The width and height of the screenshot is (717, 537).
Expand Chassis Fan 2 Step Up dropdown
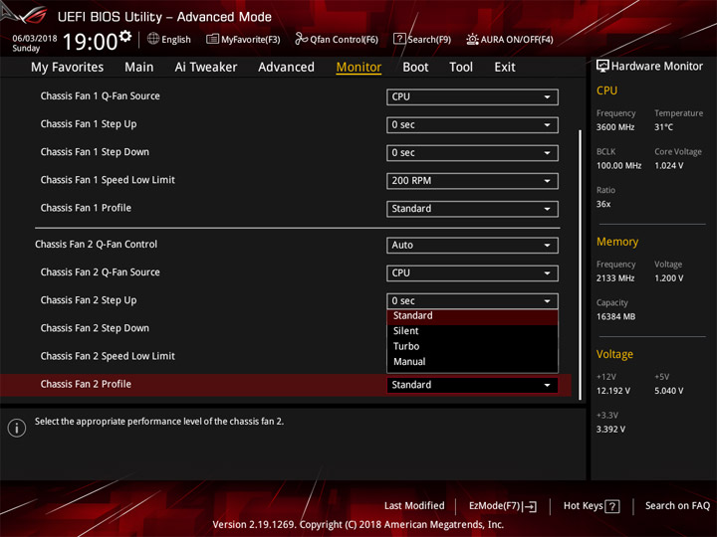point(472,301)
